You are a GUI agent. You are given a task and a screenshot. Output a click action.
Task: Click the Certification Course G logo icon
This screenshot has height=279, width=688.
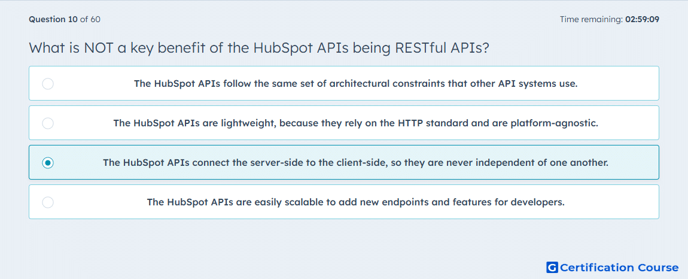click(552, 267)
